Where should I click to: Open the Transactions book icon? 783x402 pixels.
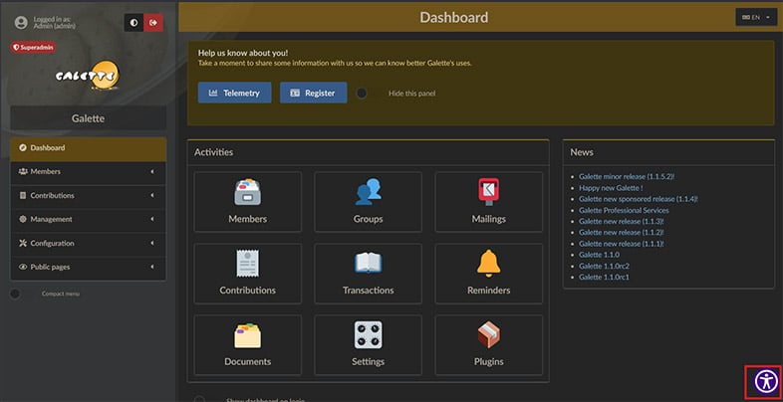[x=368, y=264]
